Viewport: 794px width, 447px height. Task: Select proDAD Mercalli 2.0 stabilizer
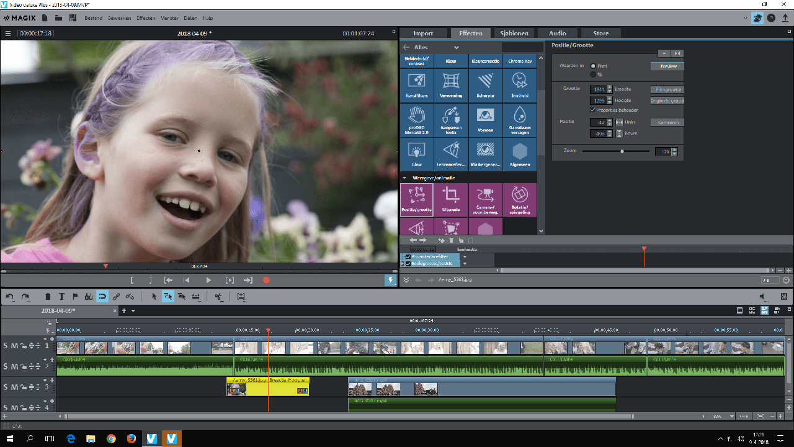click(416, 120)
